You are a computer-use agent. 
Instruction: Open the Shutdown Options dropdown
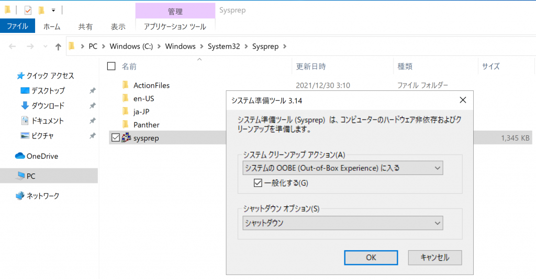pyautogui.click(x=342, y=223)
